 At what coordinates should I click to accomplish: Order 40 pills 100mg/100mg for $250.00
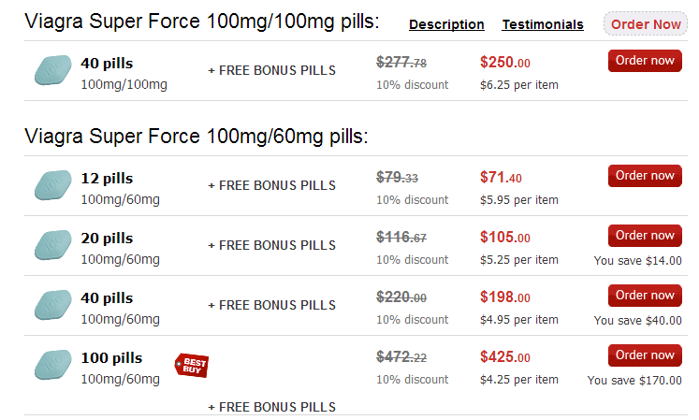pyautogui.click(x=645, y=61)
